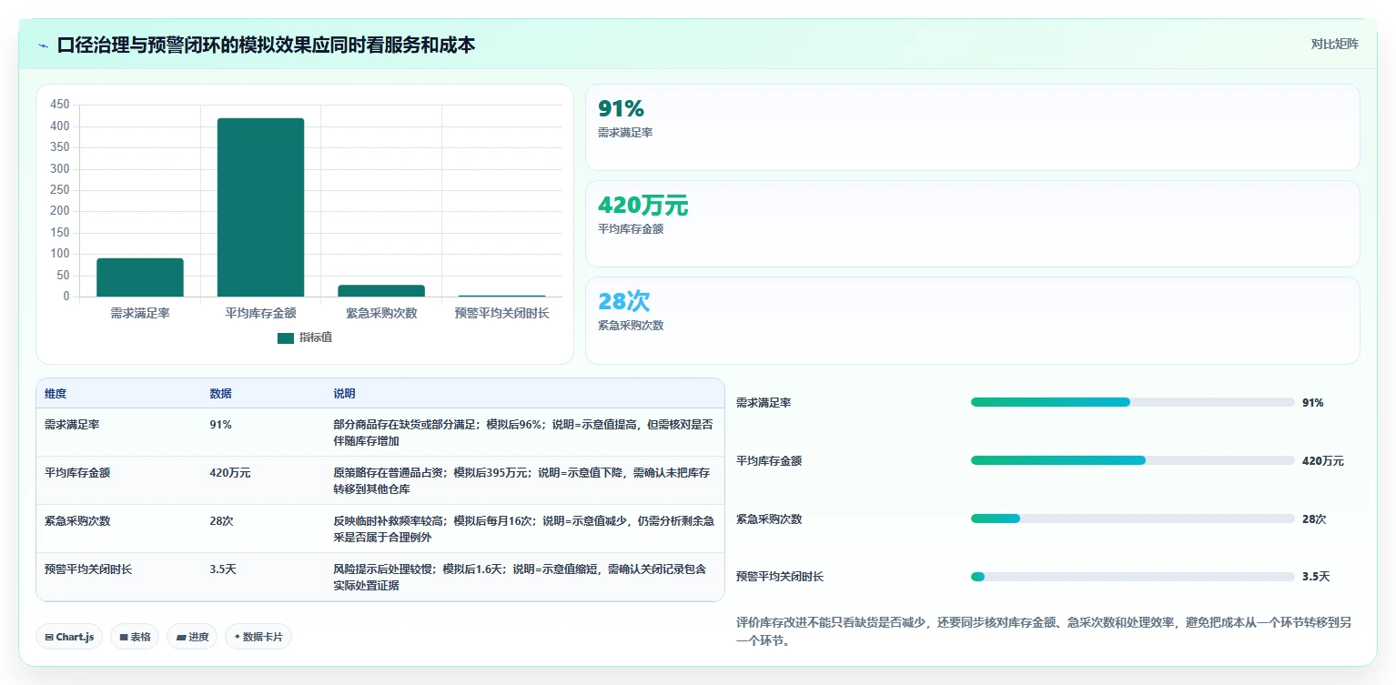Click the 420万元 value beside progress bar
The height and width of the screenshot is (685, 1396).
coord(1322,461)
